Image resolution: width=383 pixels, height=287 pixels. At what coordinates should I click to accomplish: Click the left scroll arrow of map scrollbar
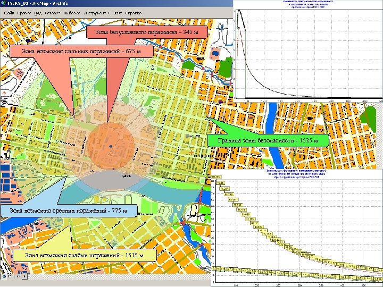[x=24, y=276]
